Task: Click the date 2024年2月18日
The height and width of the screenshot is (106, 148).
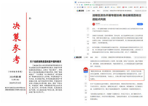Action: [x=15, y=83]
